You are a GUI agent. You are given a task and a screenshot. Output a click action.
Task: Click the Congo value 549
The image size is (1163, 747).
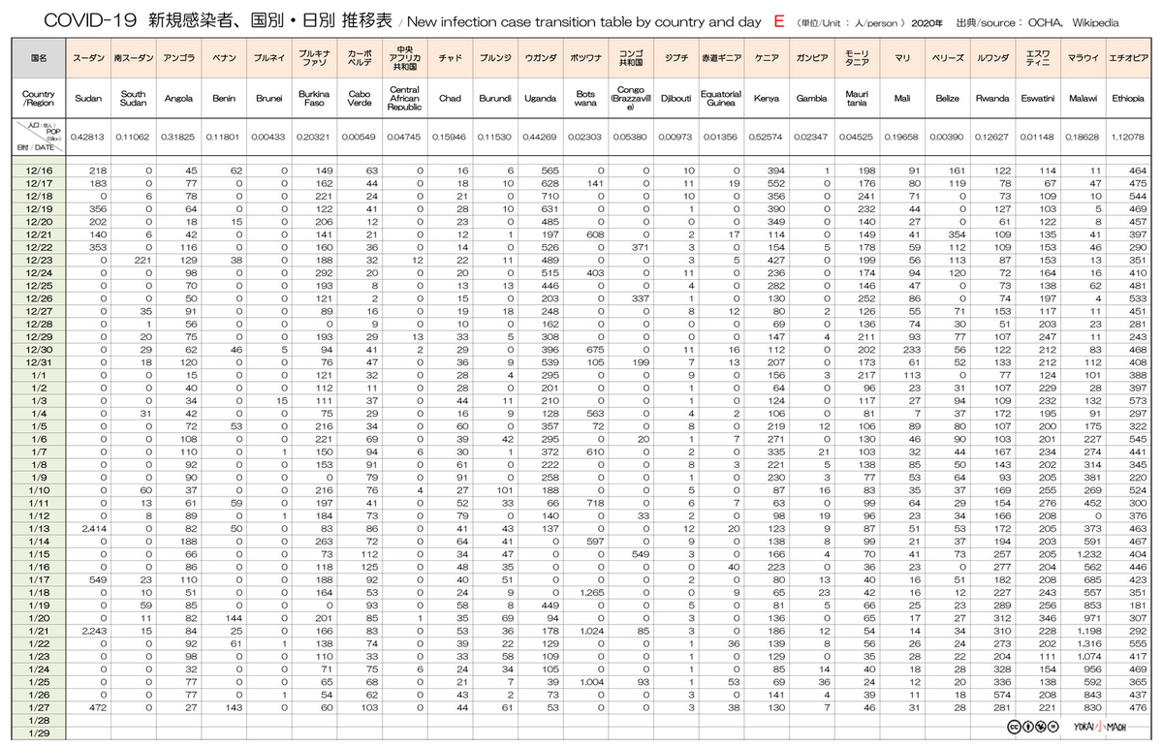coord(641,553)
